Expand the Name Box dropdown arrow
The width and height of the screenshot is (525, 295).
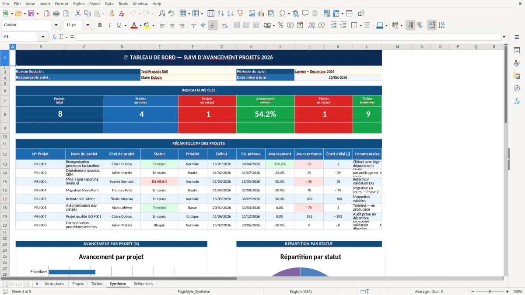[43, 37]
